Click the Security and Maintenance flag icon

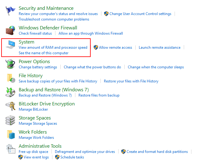pyautogui.click(x=10, y=11)
